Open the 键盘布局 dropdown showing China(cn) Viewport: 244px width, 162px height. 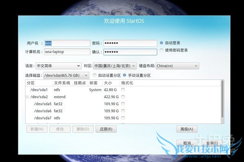click(177, 66)
